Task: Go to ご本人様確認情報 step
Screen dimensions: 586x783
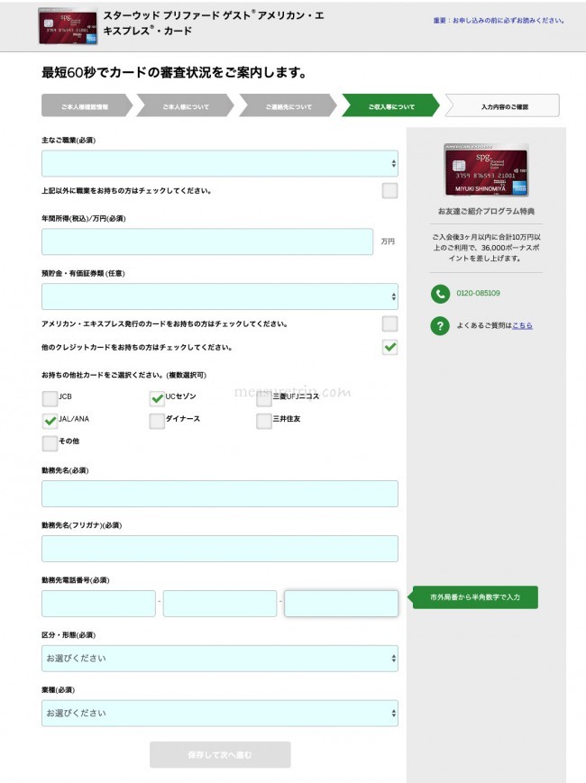Action: click(x=87, y=105)
